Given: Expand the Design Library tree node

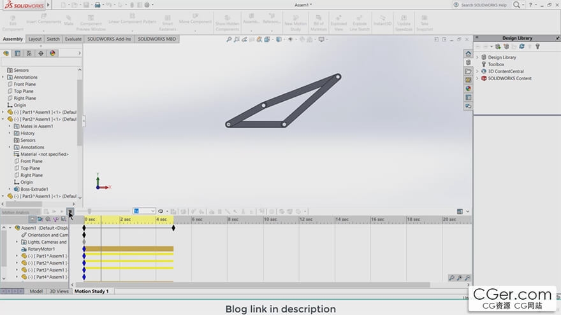Looking at the screenshot, I should click(477, 57).
